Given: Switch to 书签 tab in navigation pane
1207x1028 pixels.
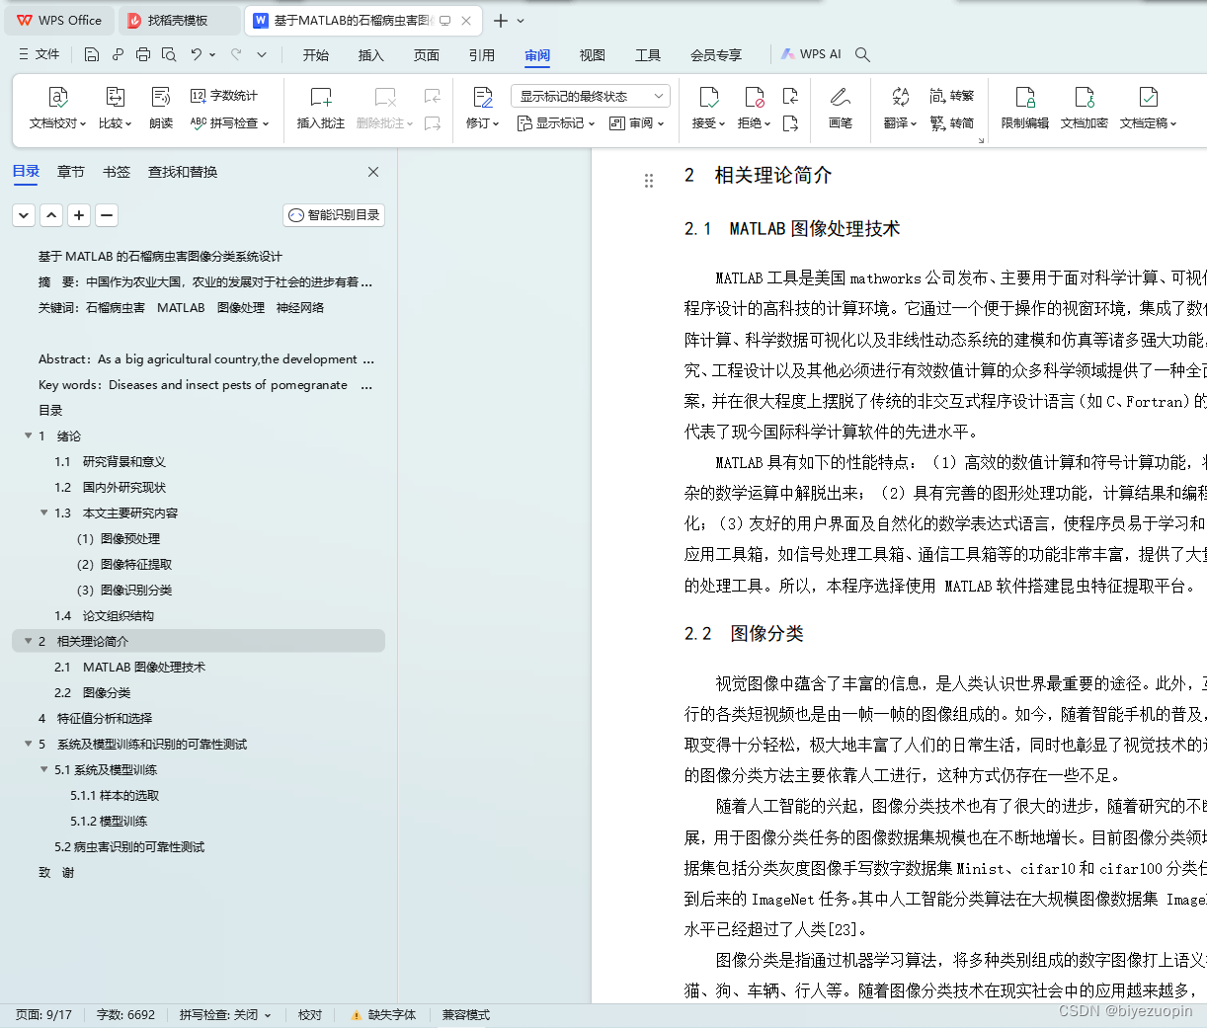Looking at the screenshot, I should pyautogui.click(x=117, y=172).
